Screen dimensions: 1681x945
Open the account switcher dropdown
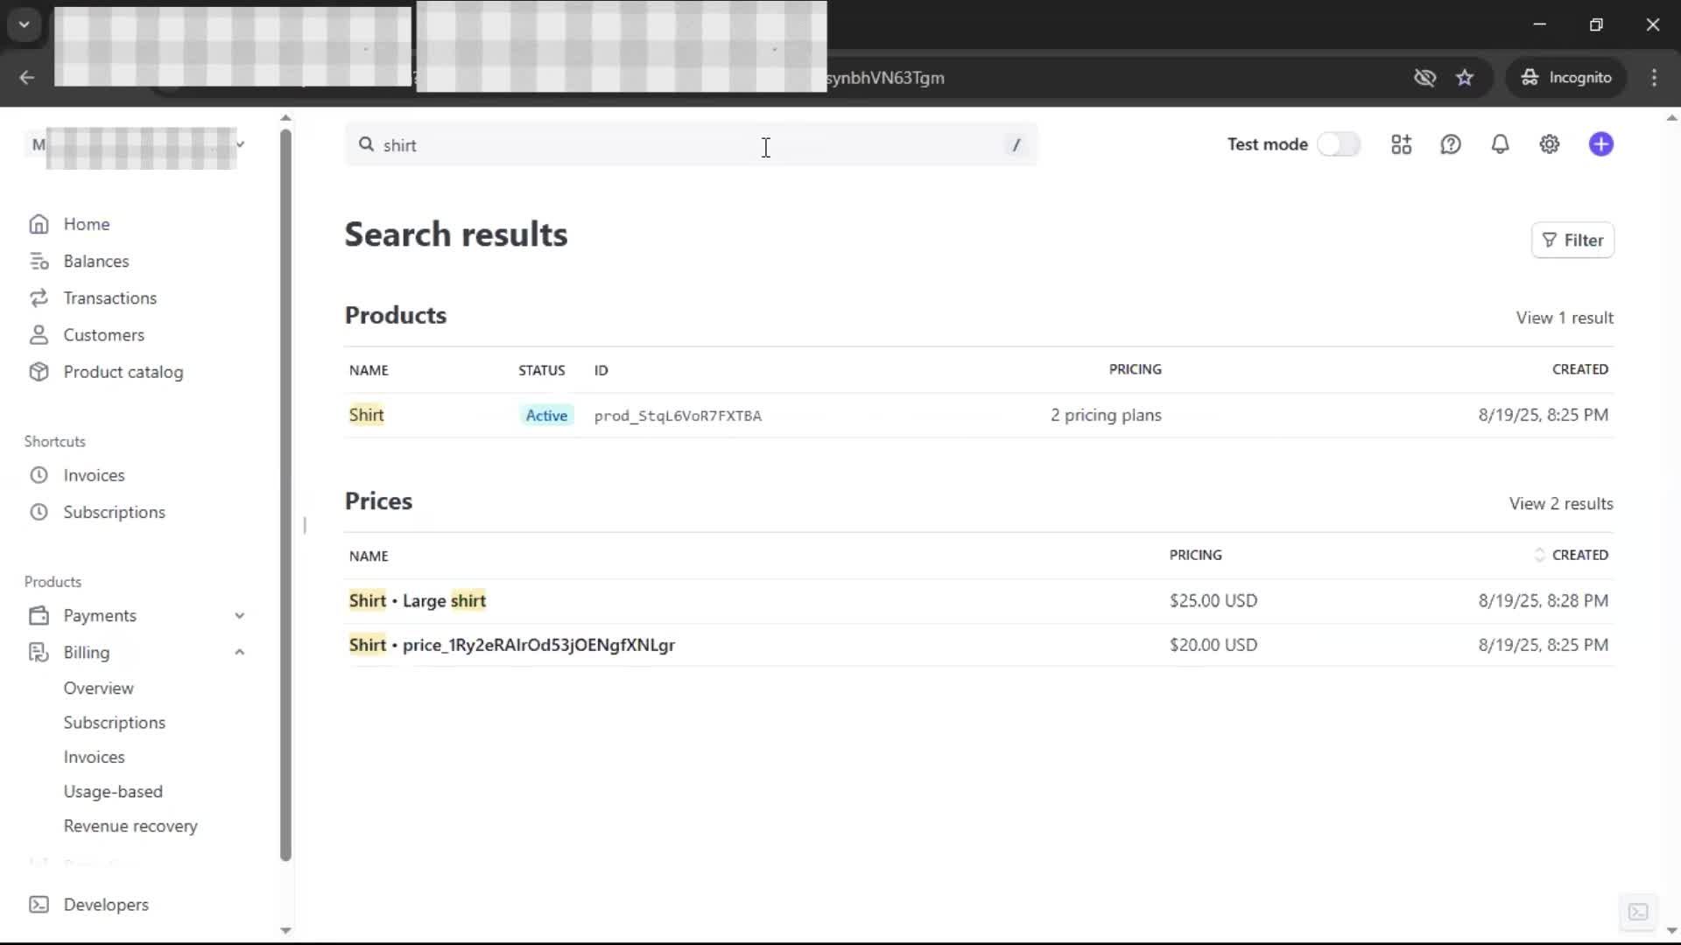pyautogui.click(x=137, y=145)
